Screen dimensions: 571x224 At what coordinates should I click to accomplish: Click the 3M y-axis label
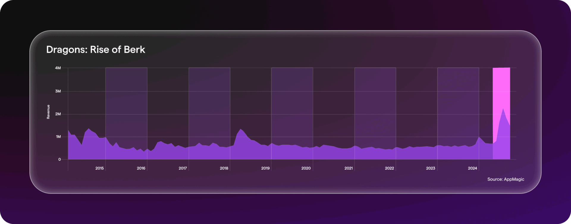click(58, 91)
